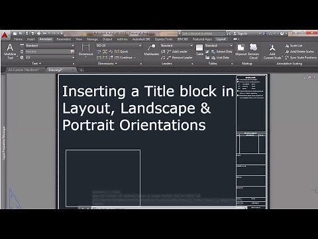318x239 pixels.
Task: Open the Express Tools ribbon tab
Action: tap(164, 39)
